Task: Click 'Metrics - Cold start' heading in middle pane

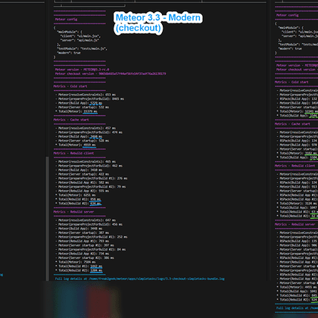Action: [x=70, y=86]
